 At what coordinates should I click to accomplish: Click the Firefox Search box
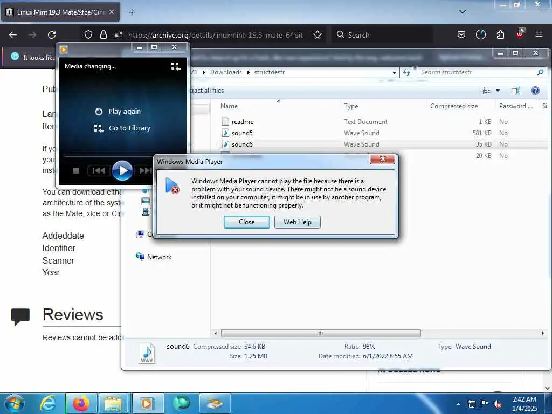[x=382, y=35]
